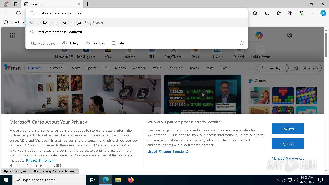The height and width of the screenshot is (185, 329).
Task: Open File Explorer from taskbar
Action: pyautogui.click(x=118, y=180)
